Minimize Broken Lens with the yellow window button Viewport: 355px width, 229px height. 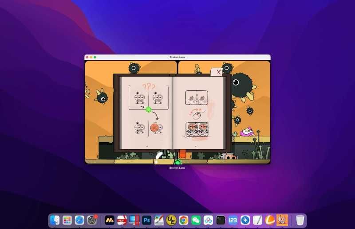pos(91,57)
